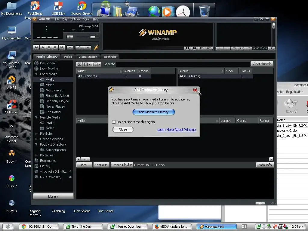The height and width of the screenshot is (231, 308).
Task: Switch to the Browser tab
Action: coord(110,57)
